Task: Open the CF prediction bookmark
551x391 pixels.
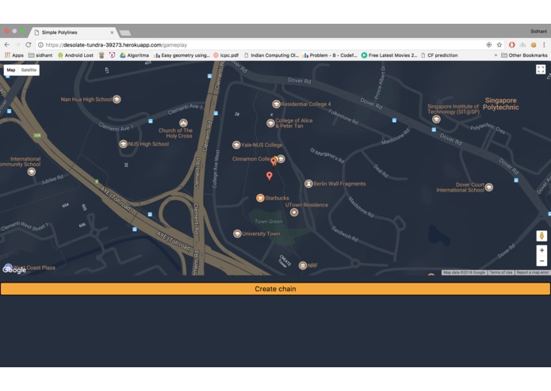Action: (439, 55)
